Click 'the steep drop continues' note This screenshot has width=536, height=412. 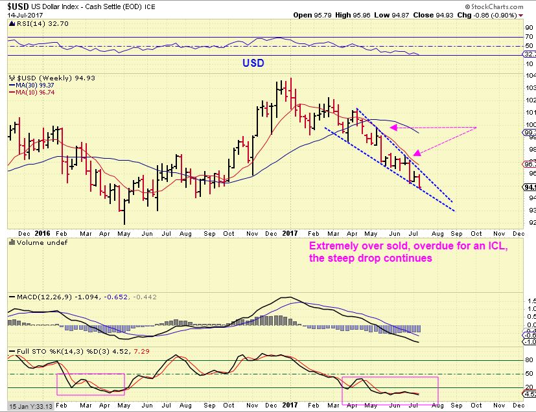(371, 258)
